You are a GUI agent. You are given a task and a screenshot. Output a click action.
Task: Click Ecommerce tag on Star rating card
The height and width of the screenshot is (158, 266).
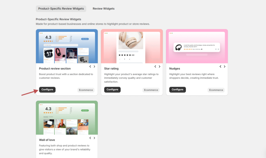pos(151,90)
